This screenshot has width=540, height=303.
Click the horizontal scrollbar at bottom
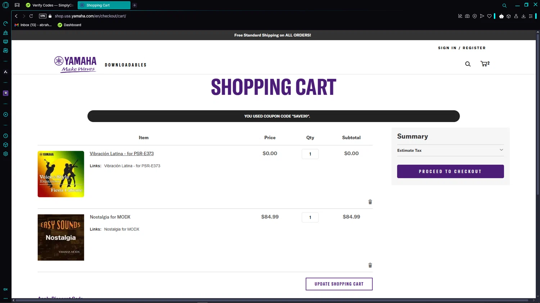[x=273, y=300]
